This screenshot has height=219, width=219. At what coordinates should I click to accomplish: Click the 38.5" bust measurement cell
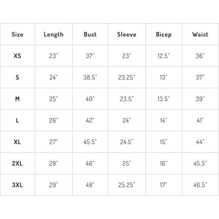click(x=90, y=77)
